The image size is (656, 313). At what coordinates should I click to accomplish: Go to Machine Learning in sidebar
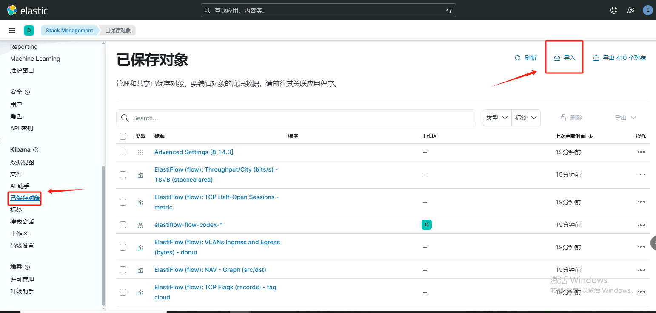(35, 59)
